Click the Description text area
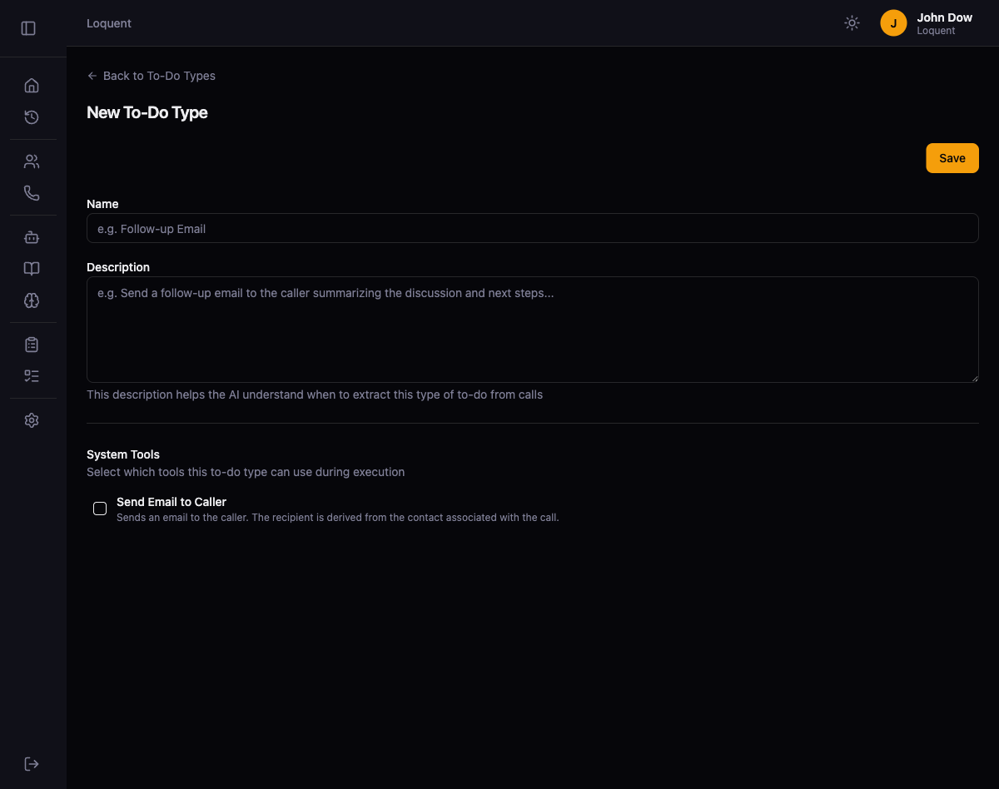This screenshot has width=999, height=789. click(x=532, y=329)
